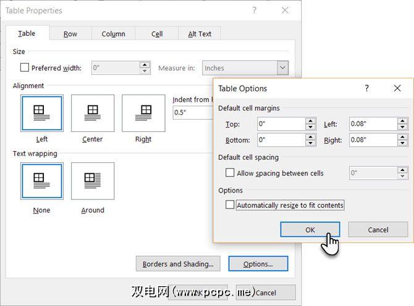
Task: Click help question mark in Table Options
Action: (x=366, y=88)
